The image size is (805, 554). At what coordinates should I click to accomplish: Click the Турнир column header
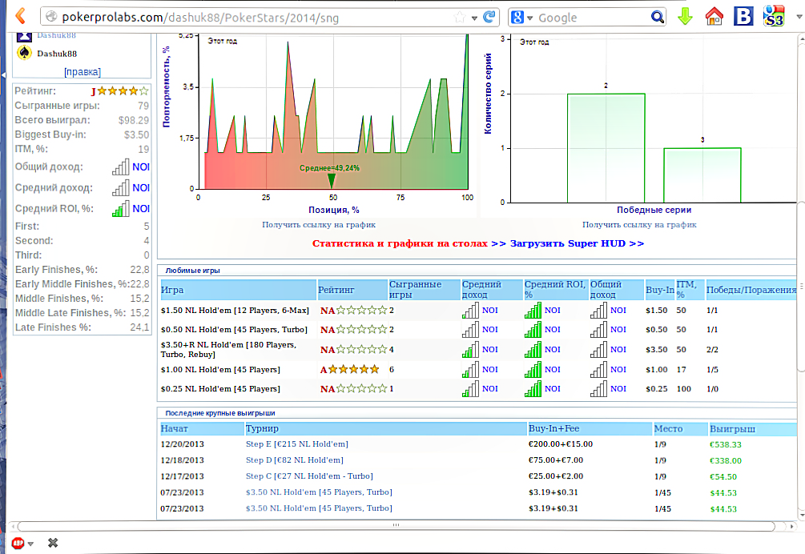coord(386,428)
